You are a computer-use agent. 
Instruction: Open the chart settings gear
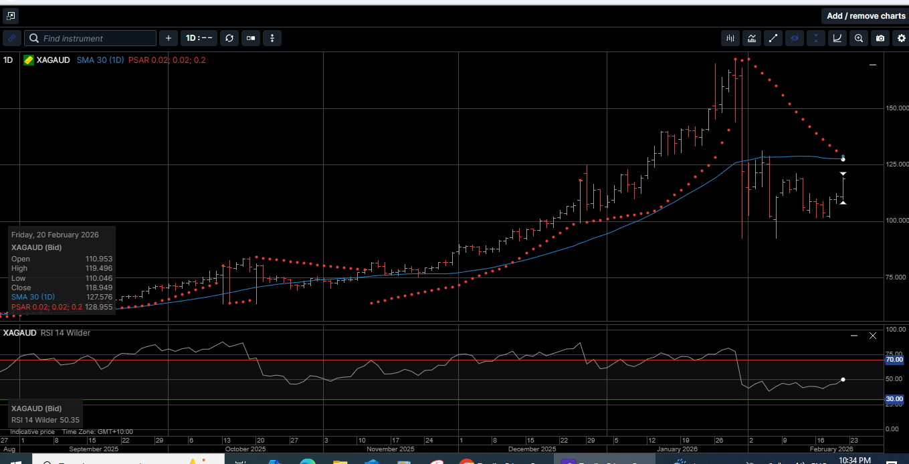click(x=901, y=38)
